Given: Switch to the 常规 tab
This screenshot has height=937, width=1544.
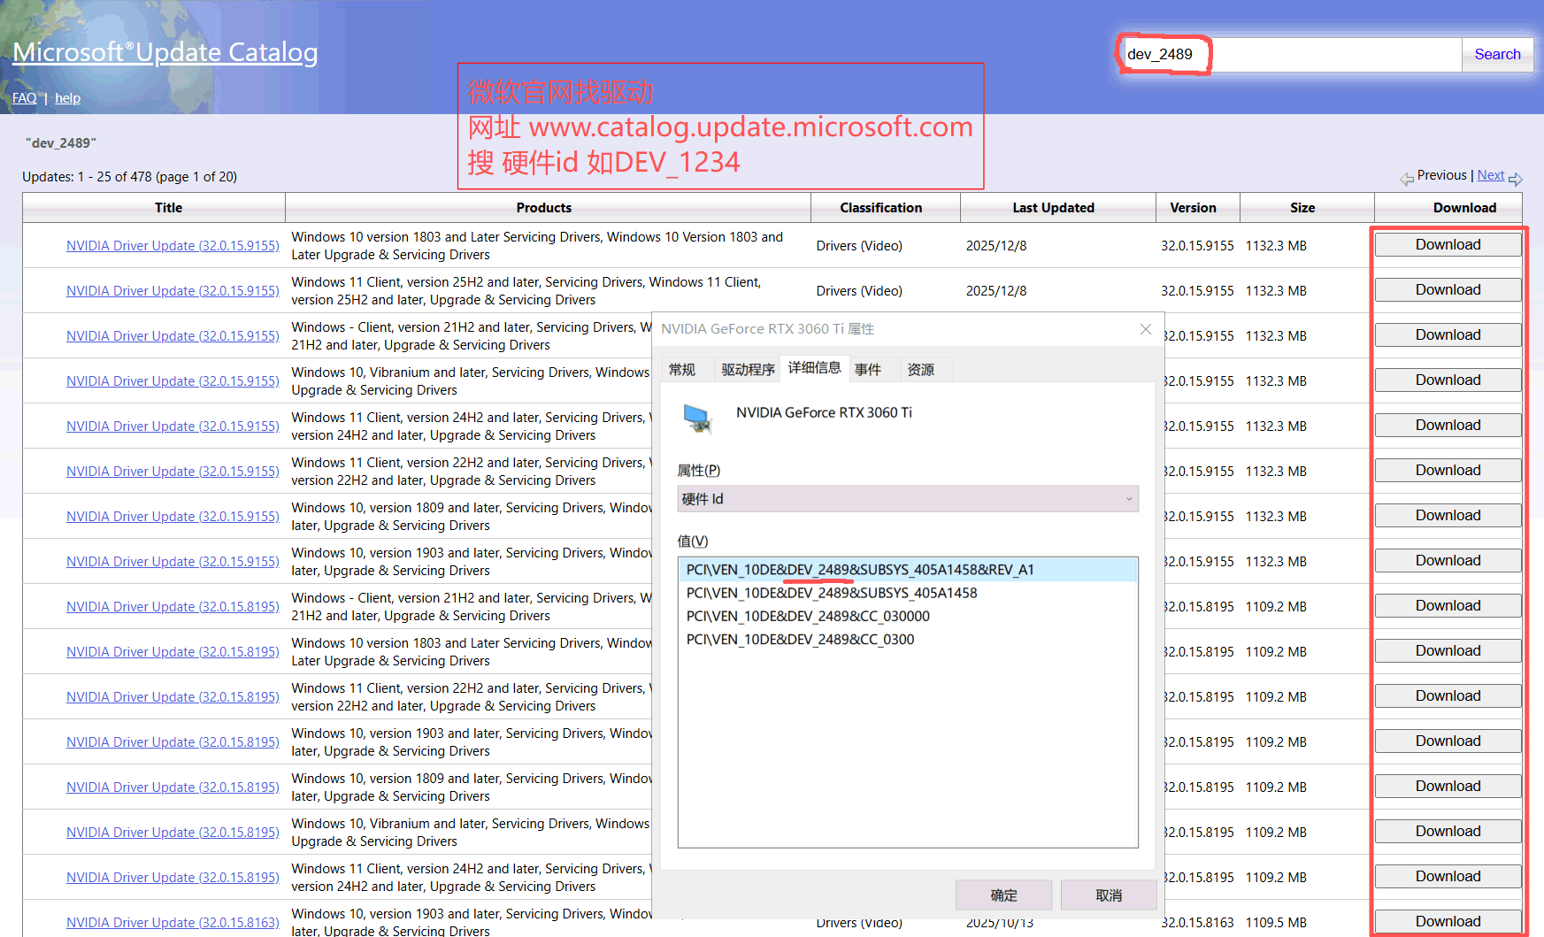Looking at the screenshot, I should 682,369.
